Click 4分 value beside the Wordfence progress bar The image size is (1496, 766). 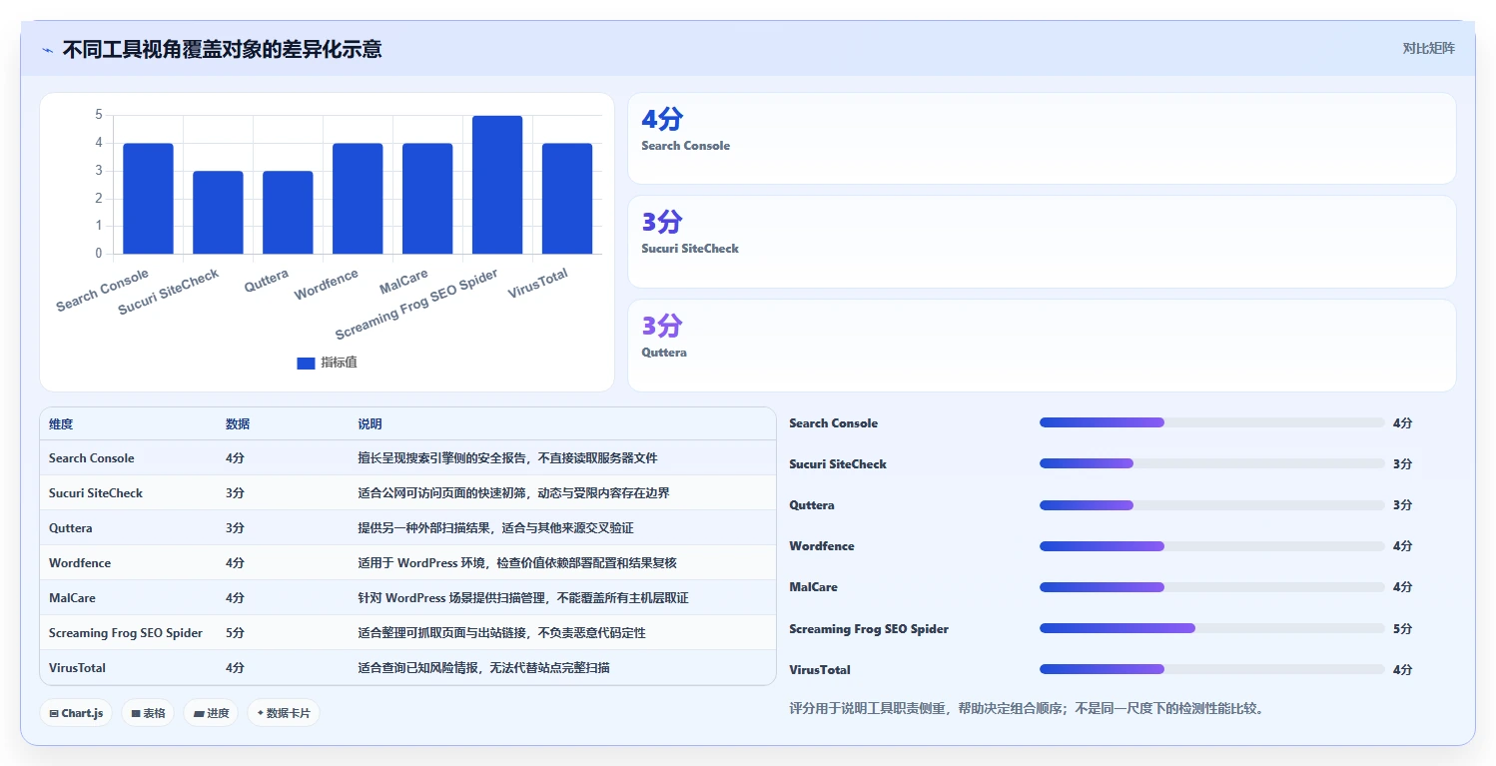[x=1403, y=546]
